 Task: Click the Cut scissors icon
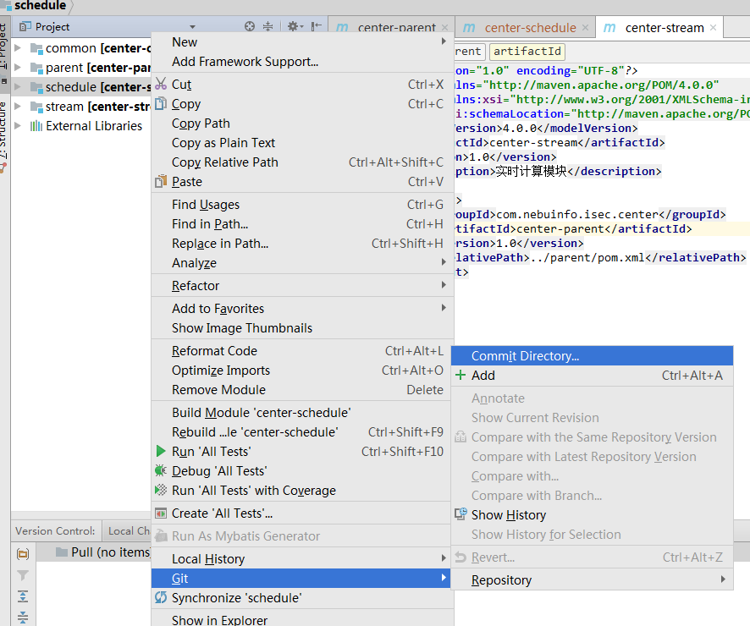161,84
